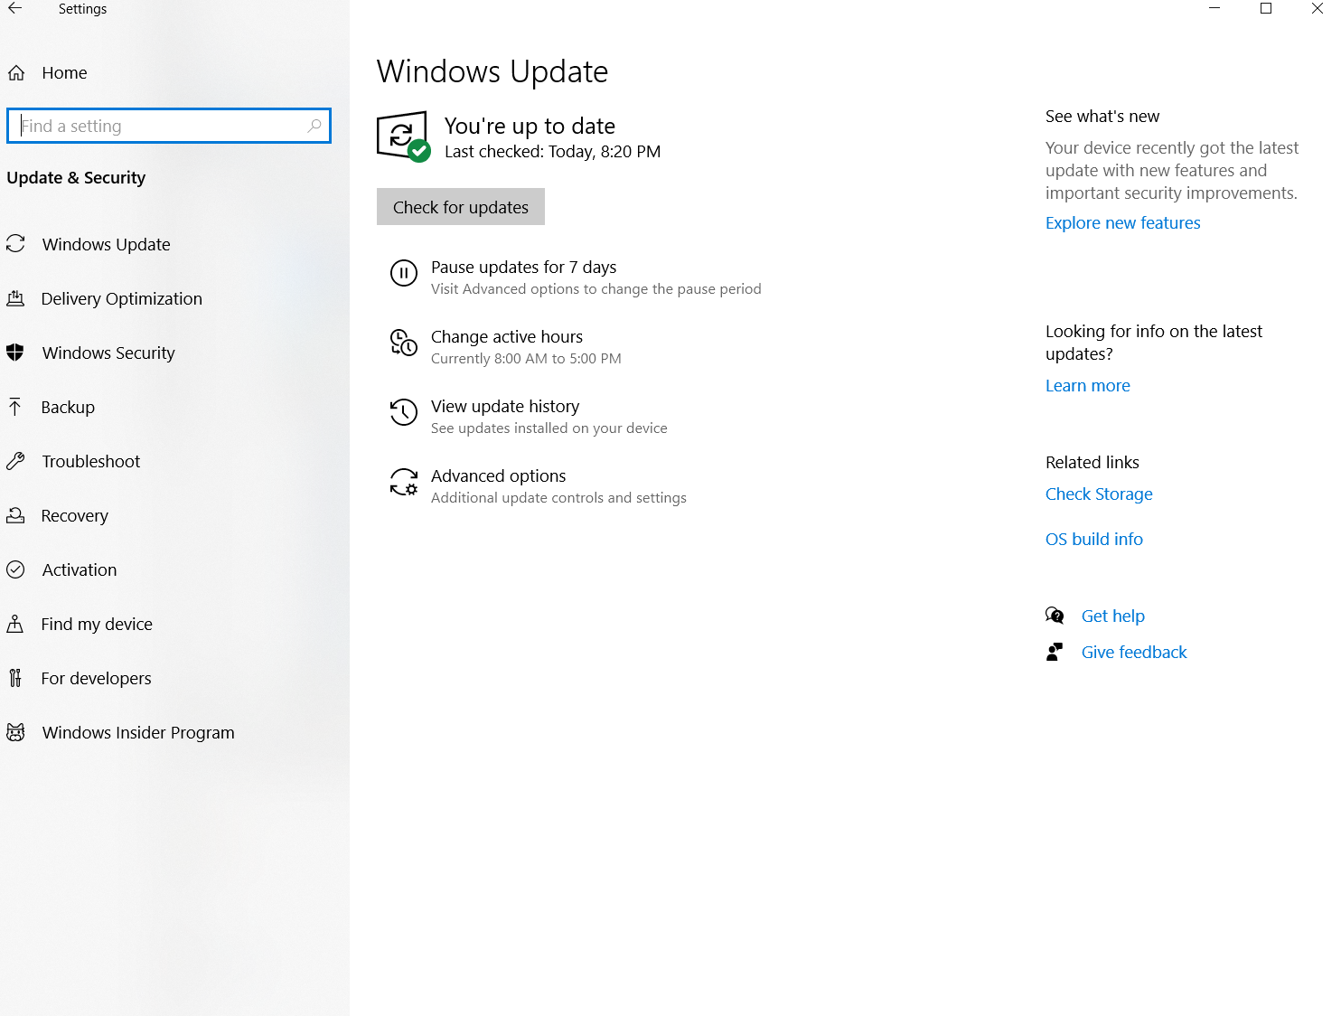The width and height of the screenshot is (1341, 1016).
Task: Click the Learn more link
Action: [1088, 386]
